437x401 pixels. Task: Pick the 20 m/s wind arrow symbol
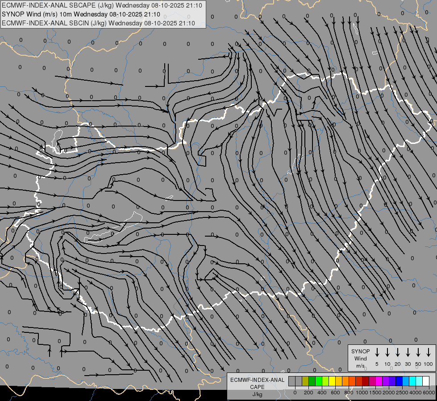click(398, 353)
